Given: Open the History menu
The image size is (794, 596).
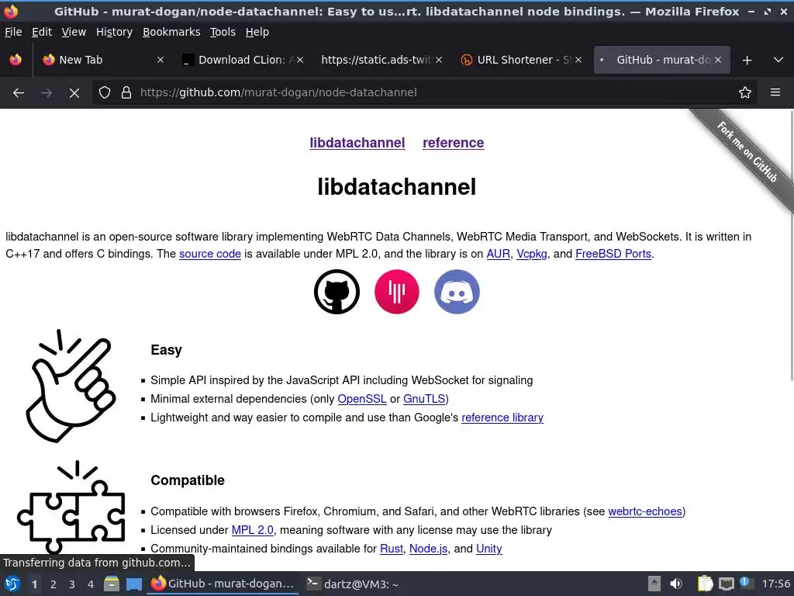Looking at the screenshot, I should [114, 32].
